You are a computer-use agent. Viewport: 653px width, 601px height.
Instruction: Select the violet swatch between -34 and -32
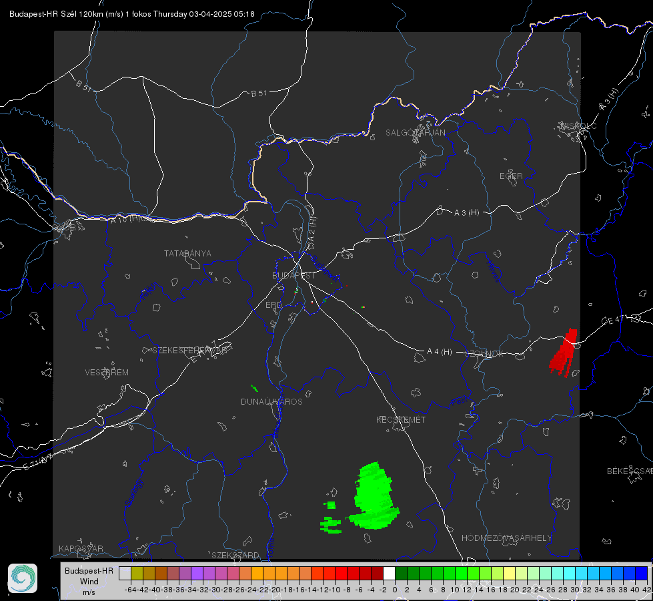(197, 573)
